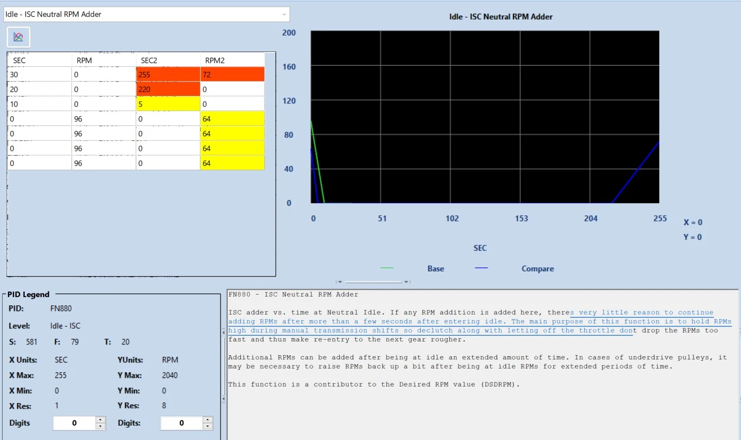This screenshot has height=440, width=741.
Task: Select the orange SEC2 cell with 255
Action: point(168,75)
